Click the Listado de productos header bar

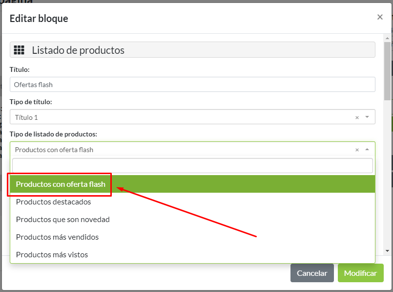[x=192, y=49]
